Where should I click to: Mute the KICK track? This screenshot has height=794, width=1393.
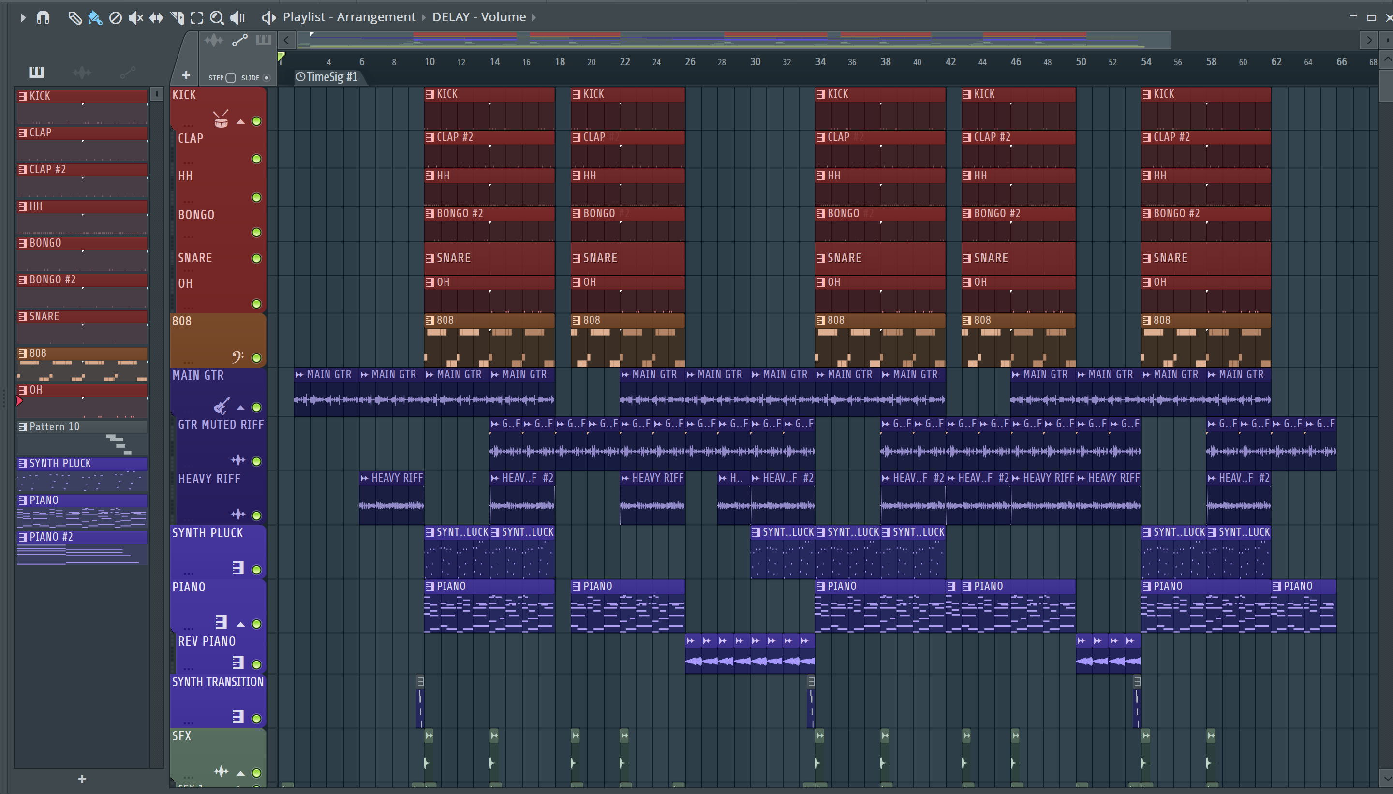click(x=256, y=121)
